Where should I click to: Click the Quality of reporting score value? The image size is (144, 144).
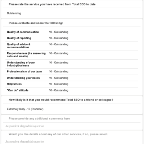click(59, 38)
